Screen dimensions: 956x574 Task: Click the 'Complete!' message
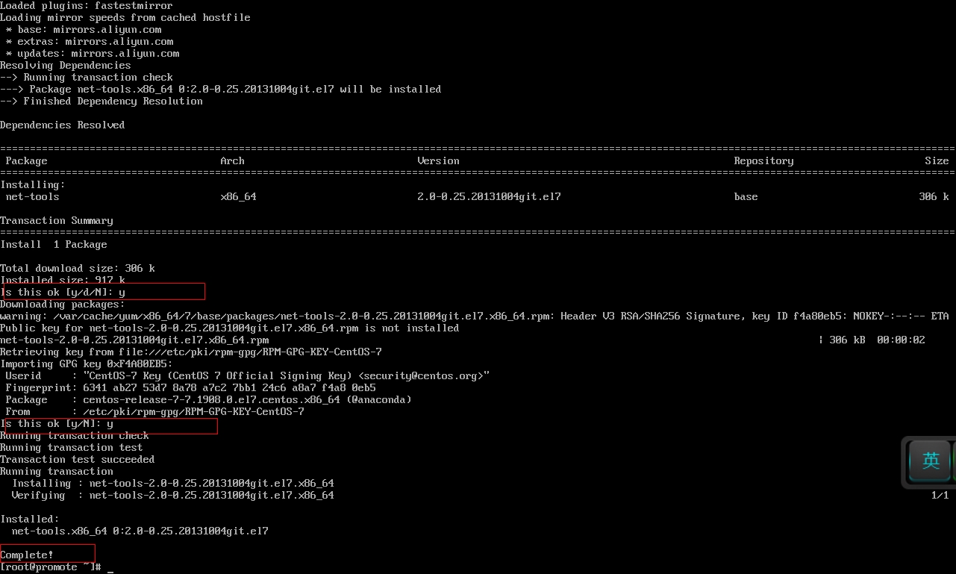[x=27, y=555]
